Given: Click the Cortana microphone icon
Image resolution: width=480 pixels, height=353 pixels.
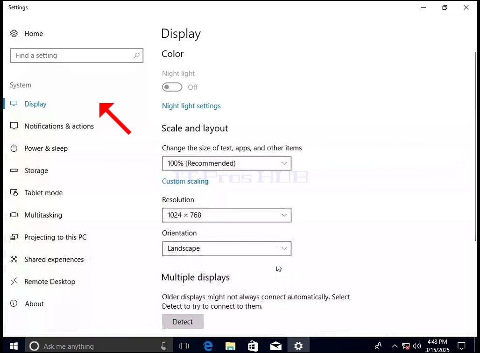Looking at the screenshot, I should [x=163, y=346].
